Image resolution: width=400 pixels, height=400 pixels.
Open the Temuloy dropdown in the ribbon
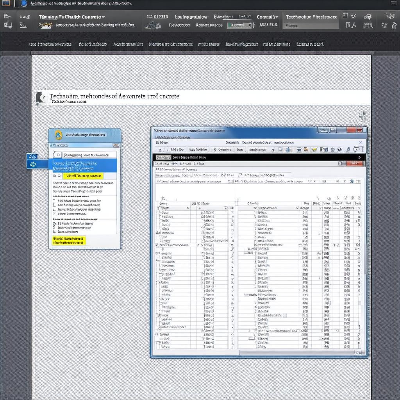click(72, 17)
